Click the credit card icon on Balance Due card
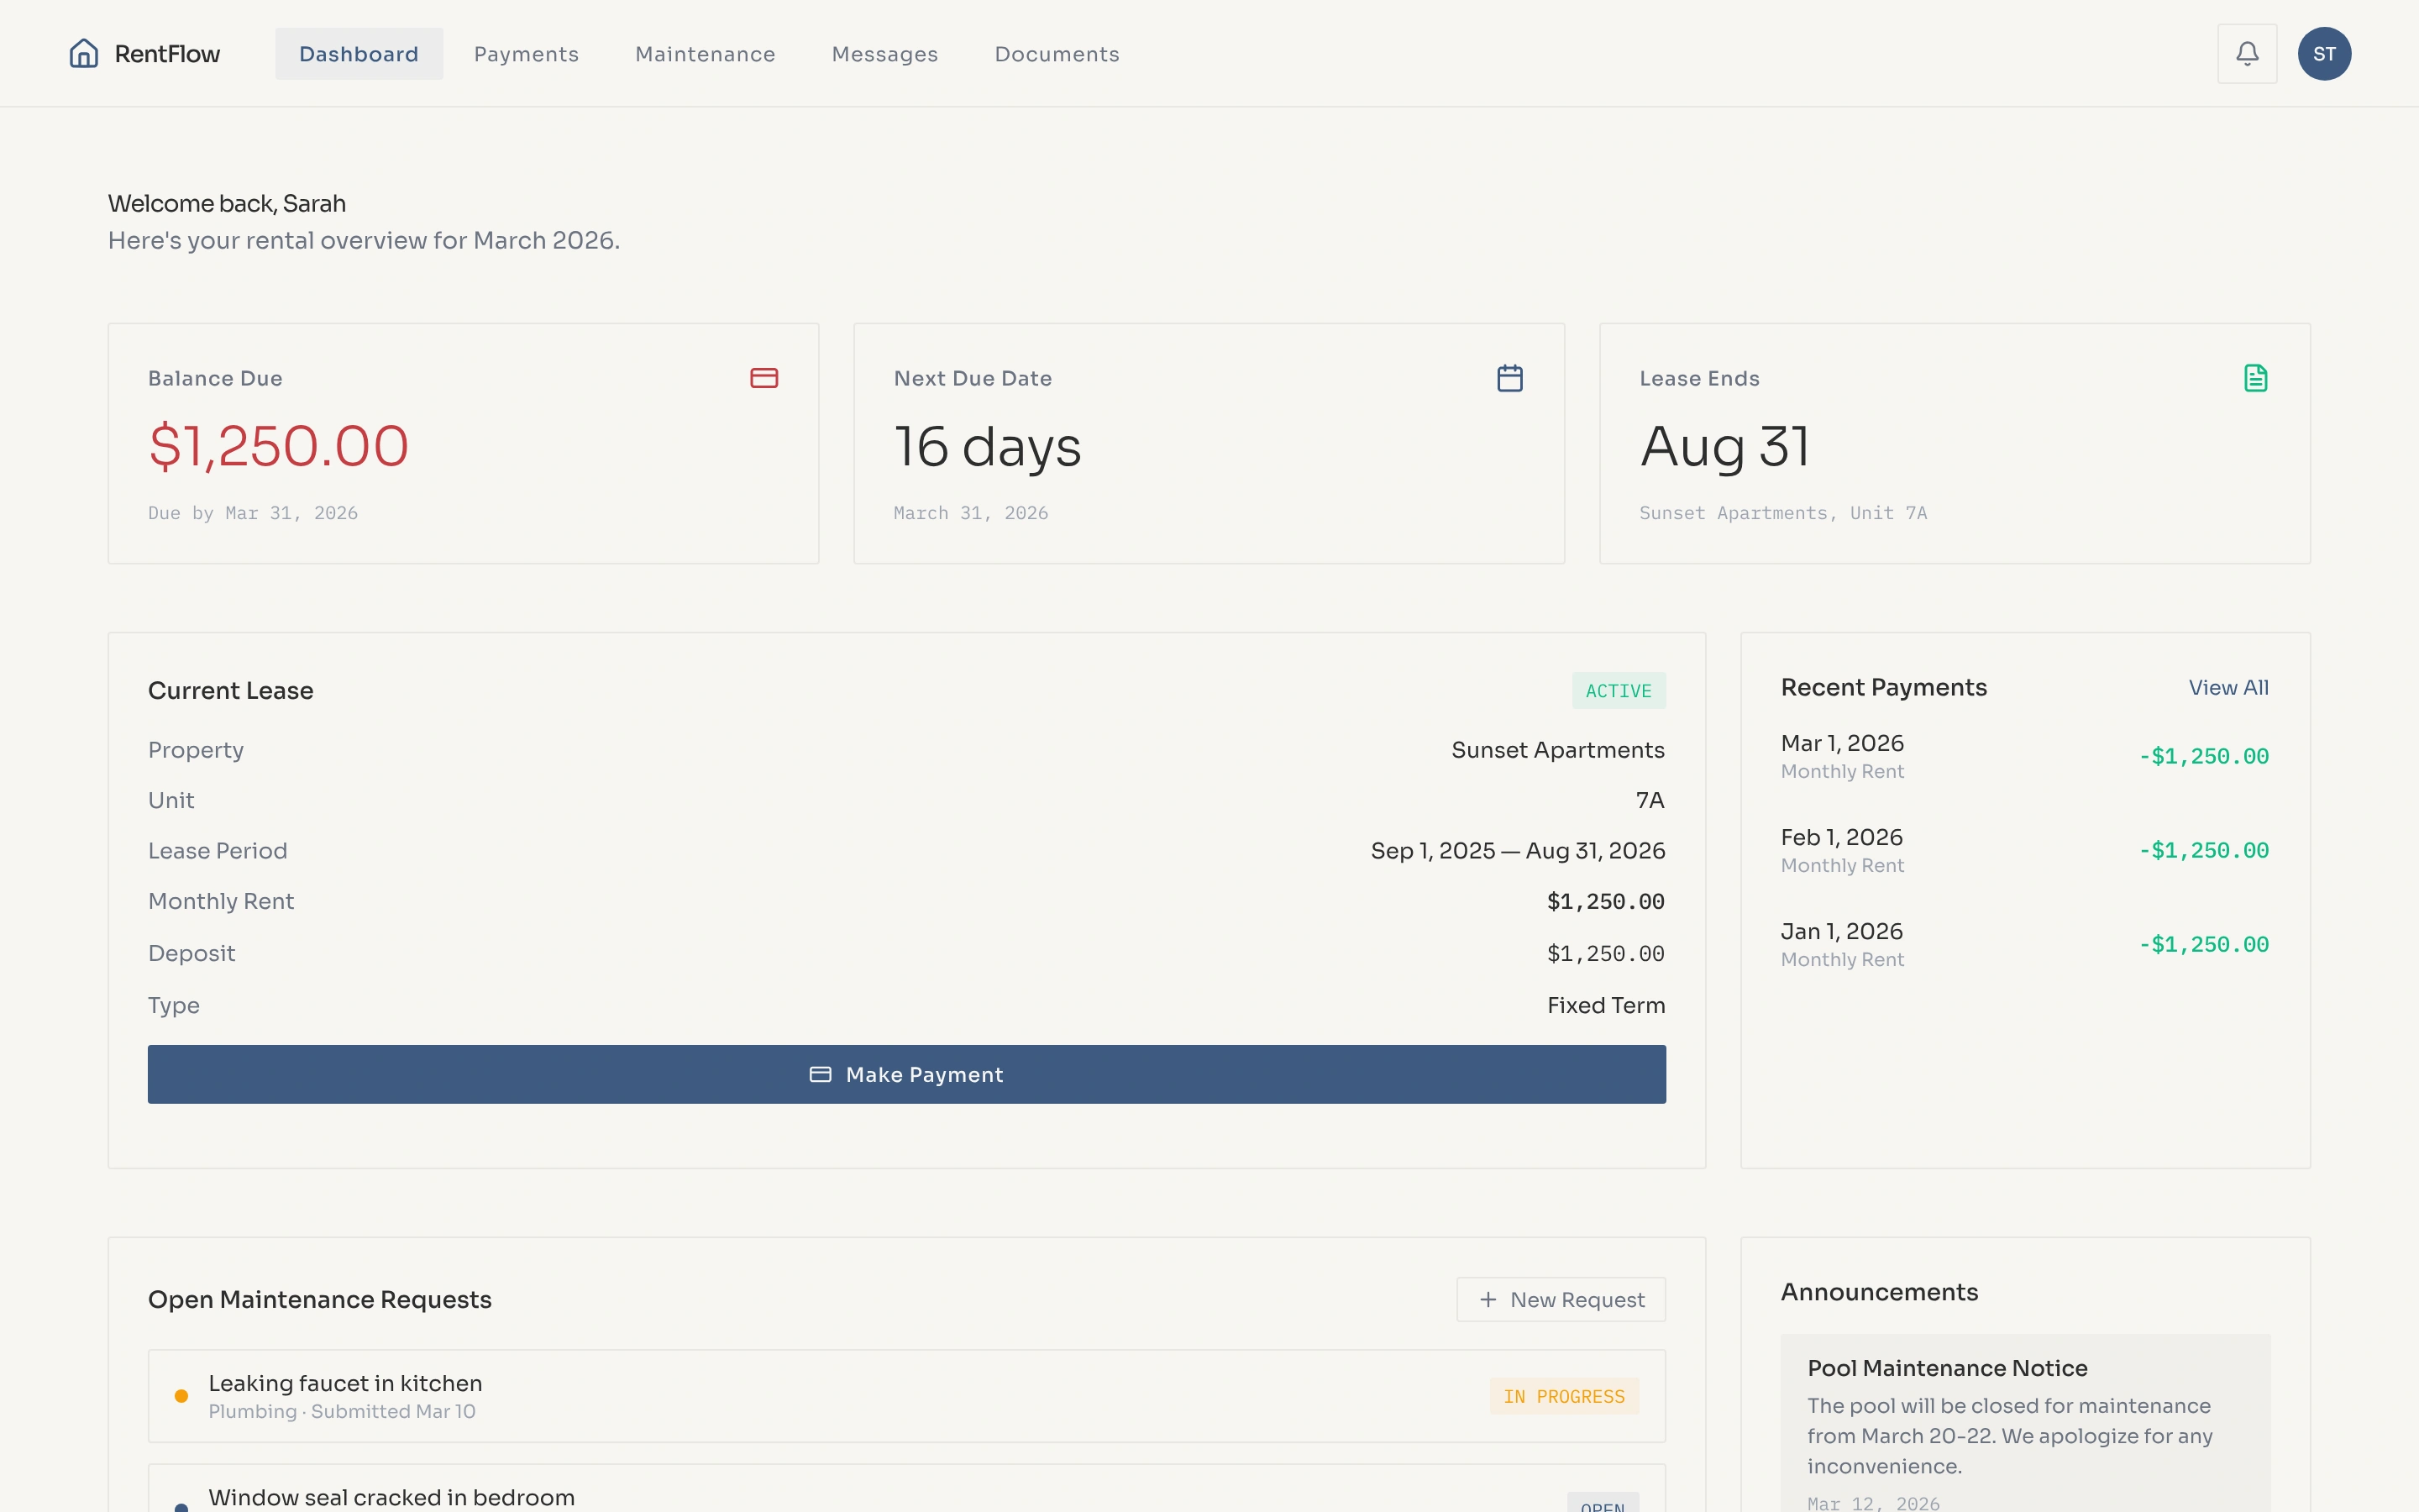 (x=763, y=377)
